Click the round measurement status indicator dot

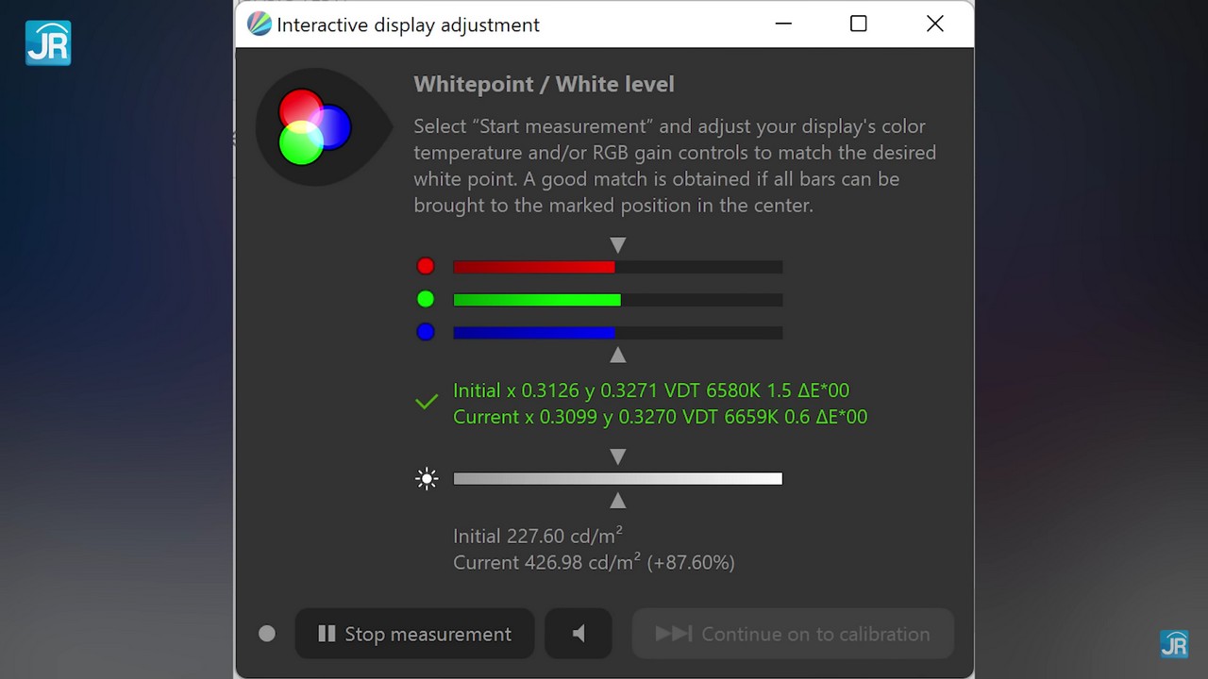267,634
